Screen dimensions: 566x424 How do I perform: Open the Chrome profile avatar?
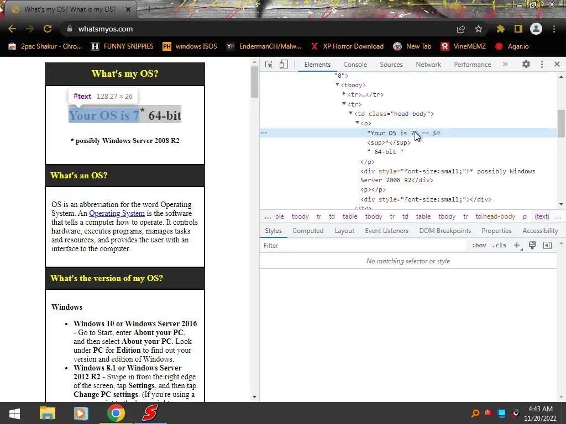click(536, 29)
